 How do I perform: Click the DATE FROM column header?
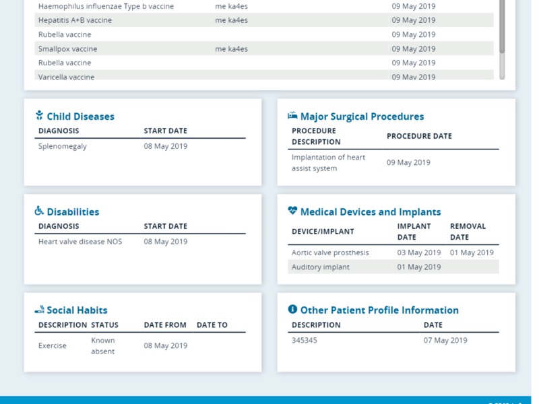(x=165, y=325)
